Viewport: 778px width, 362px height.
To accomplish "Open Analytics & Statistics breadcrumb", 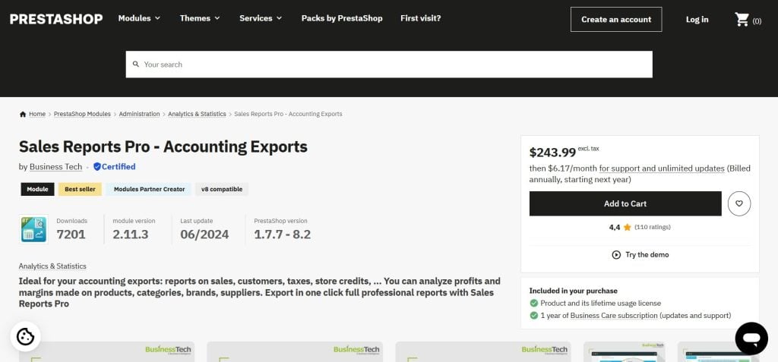I will pos(197,114).
